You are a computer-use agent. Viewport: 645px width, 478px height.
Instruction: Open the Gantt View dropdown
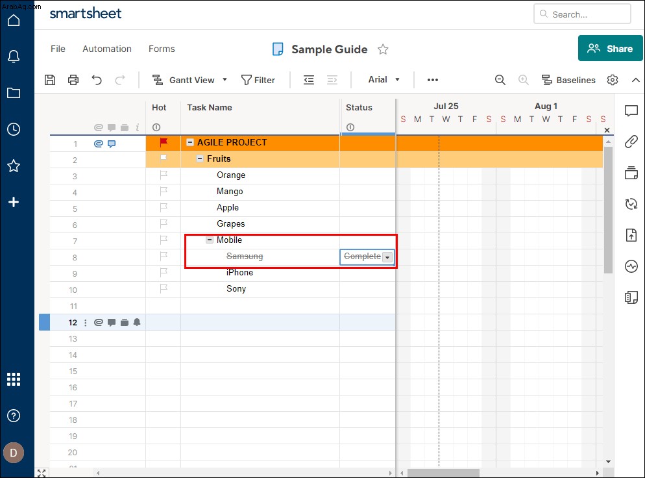click(x=189, y=80)
